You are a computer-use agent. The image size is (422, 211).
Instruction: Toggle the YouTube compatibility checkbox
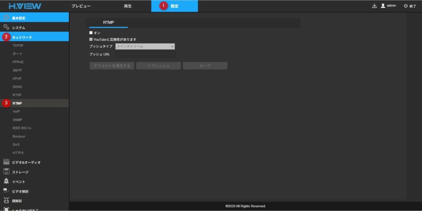(91, 39)
